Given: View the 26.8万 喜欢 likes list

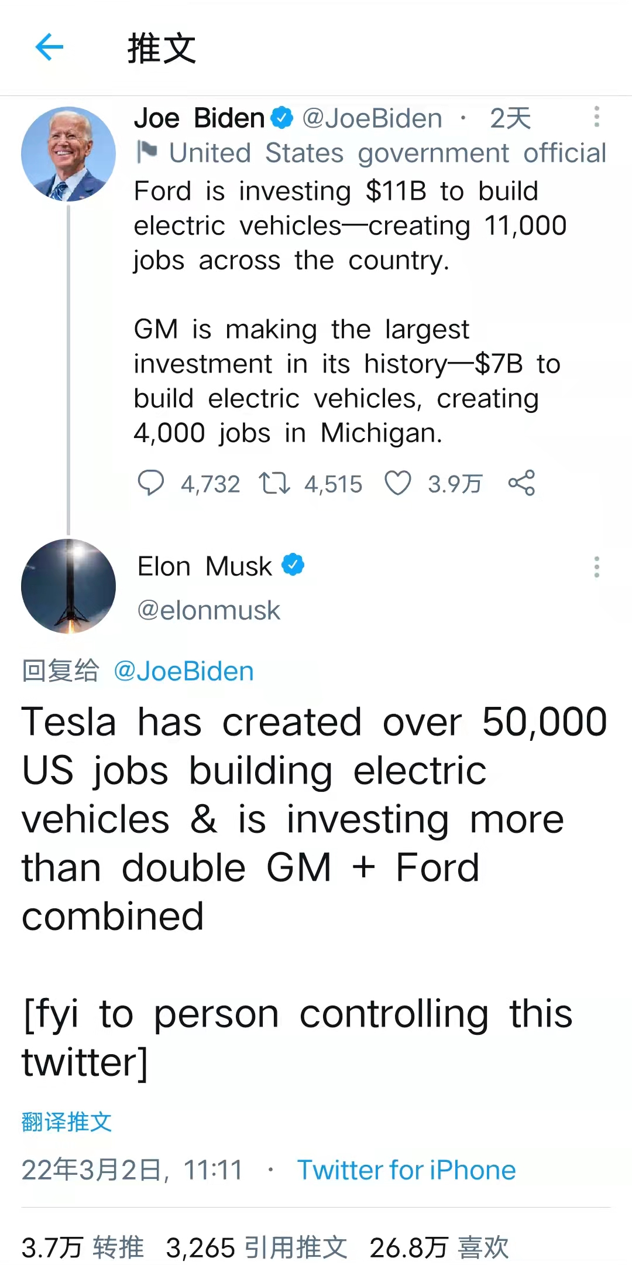Looking at the screenshot, I should pos(439,1247).
